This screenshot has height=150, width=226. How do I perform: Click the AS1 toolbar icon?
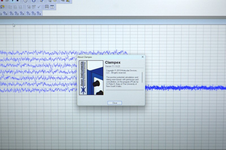click(x=12, y=13)
